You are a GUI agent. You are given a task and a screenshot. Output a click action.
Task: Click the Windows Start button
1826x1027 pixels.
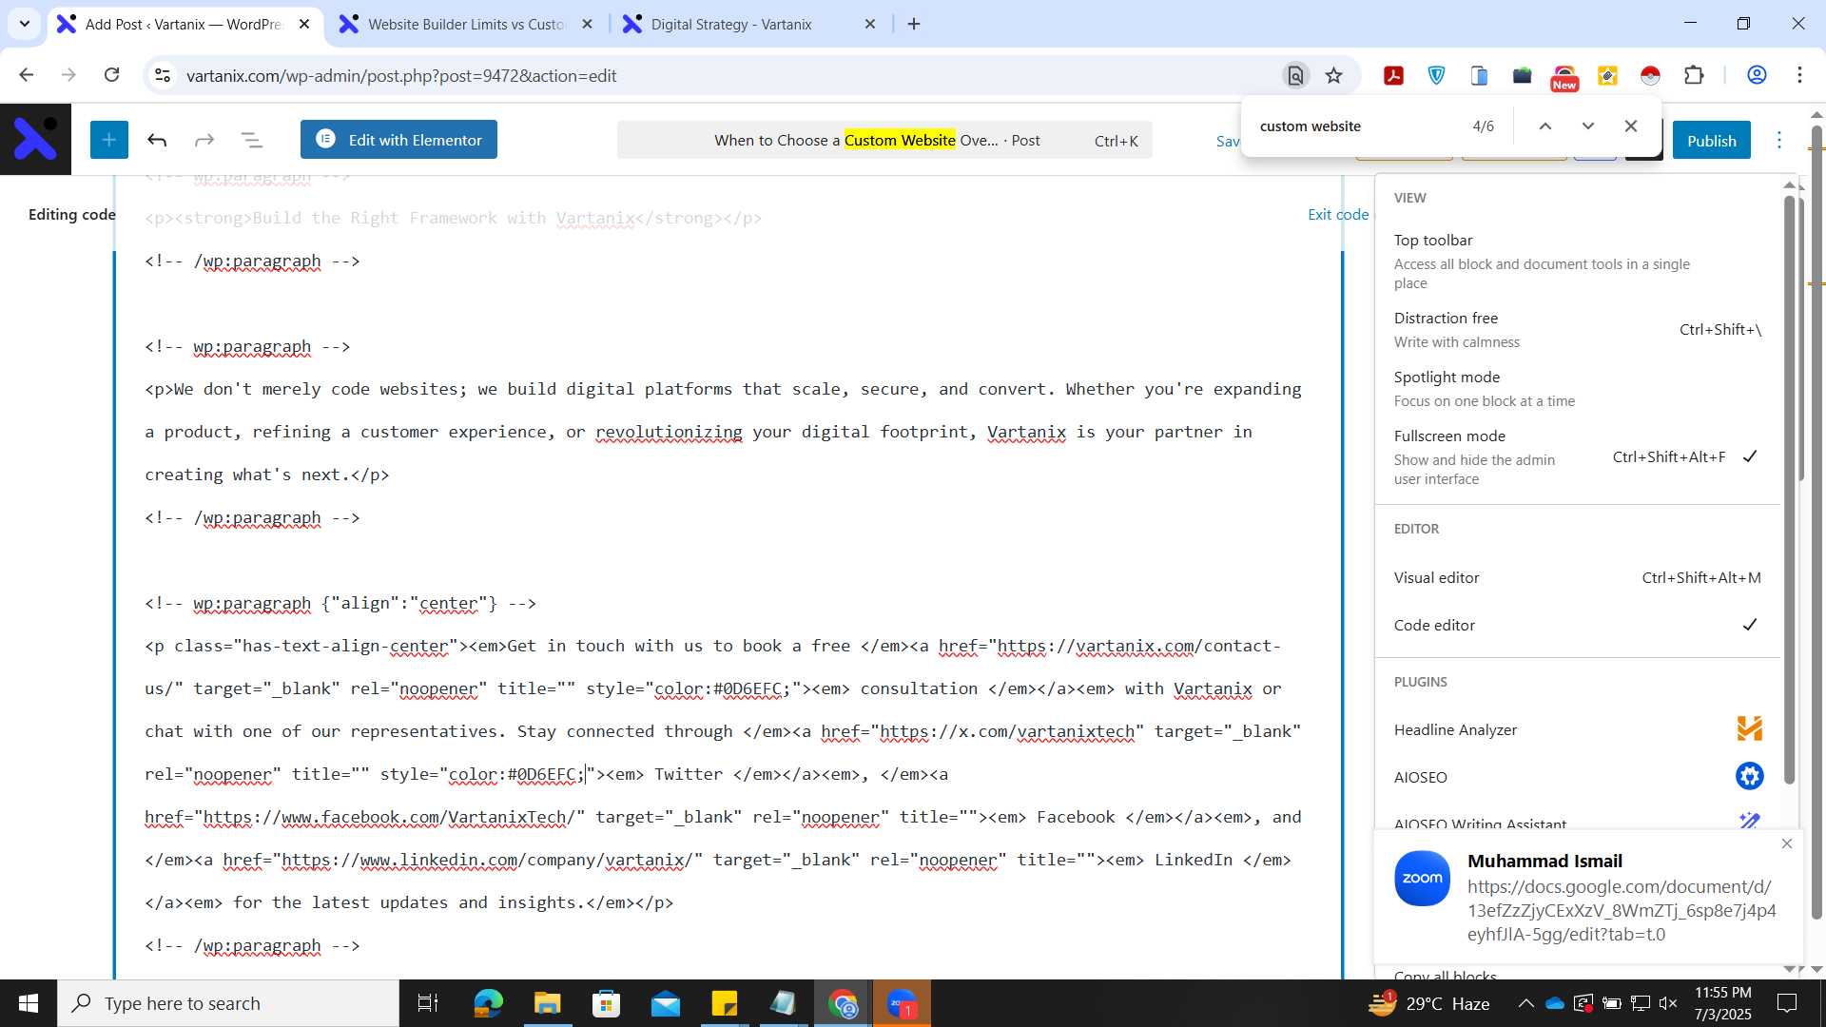(29, 1003)
